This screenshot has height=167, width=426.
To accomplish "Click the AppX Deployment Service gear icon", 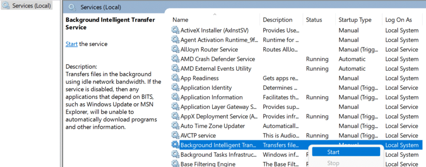I will point(176,116).
